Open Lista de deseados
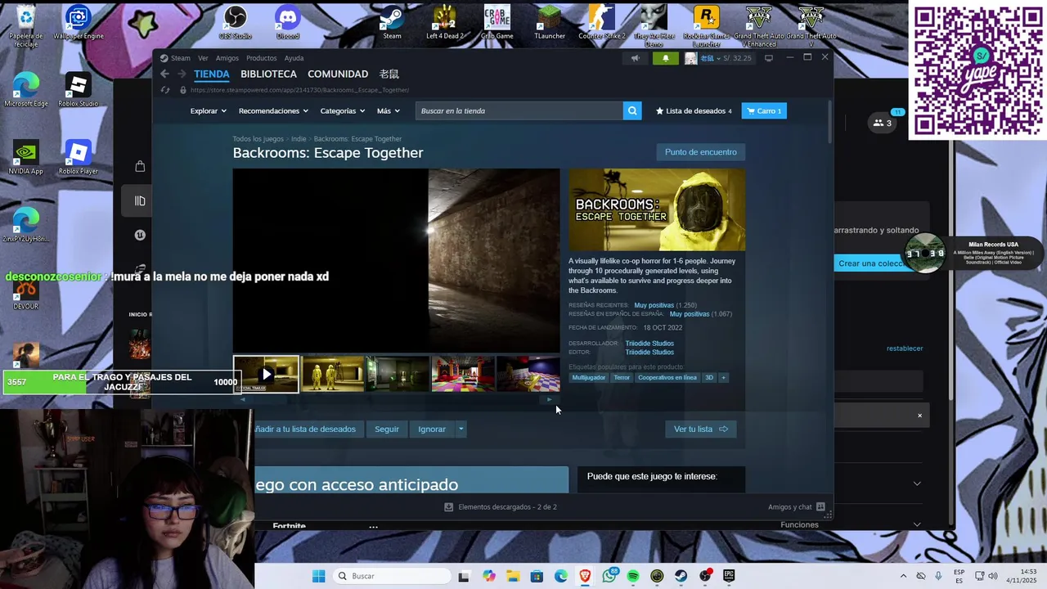This screenshot has width=1047, height=589. click(694, 110)
